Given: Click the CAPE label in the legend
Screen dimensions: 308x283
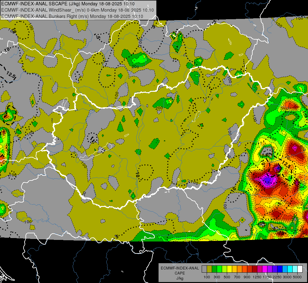Looking at the screenshot, I should [180, 273].
